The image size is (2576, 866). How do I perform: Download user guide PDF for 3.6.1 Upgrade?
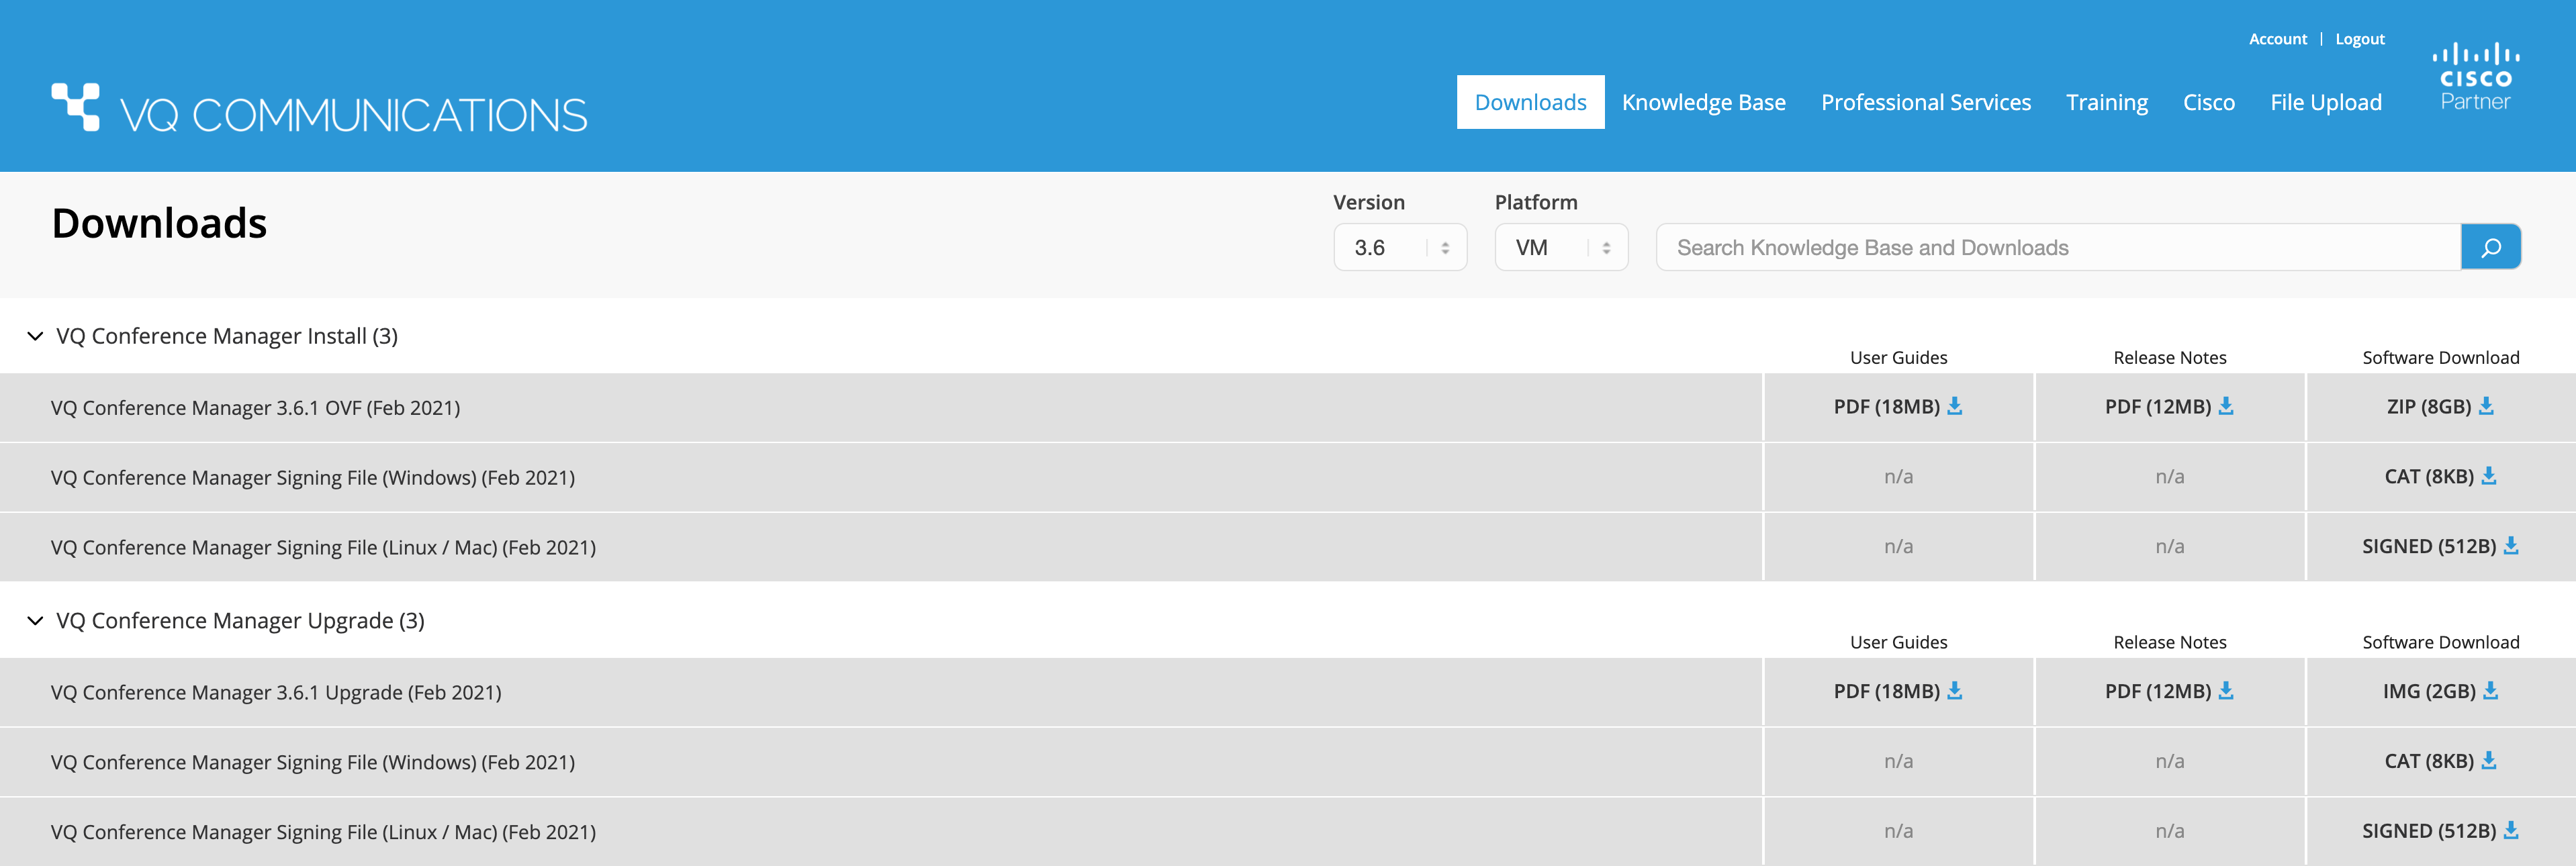pyautogui.click(x=1898, y=692)
